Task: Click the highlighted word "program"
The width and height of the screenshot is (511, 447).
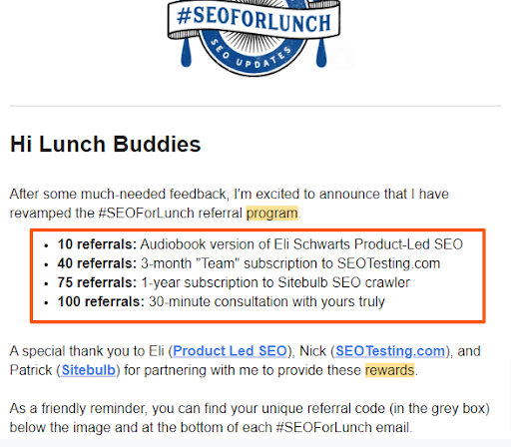Action: 271,214
